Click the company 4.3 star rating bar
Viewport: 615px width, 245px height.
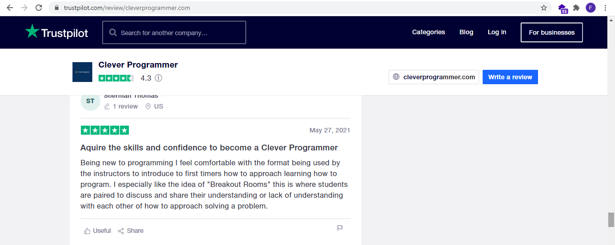click(116, 78)
